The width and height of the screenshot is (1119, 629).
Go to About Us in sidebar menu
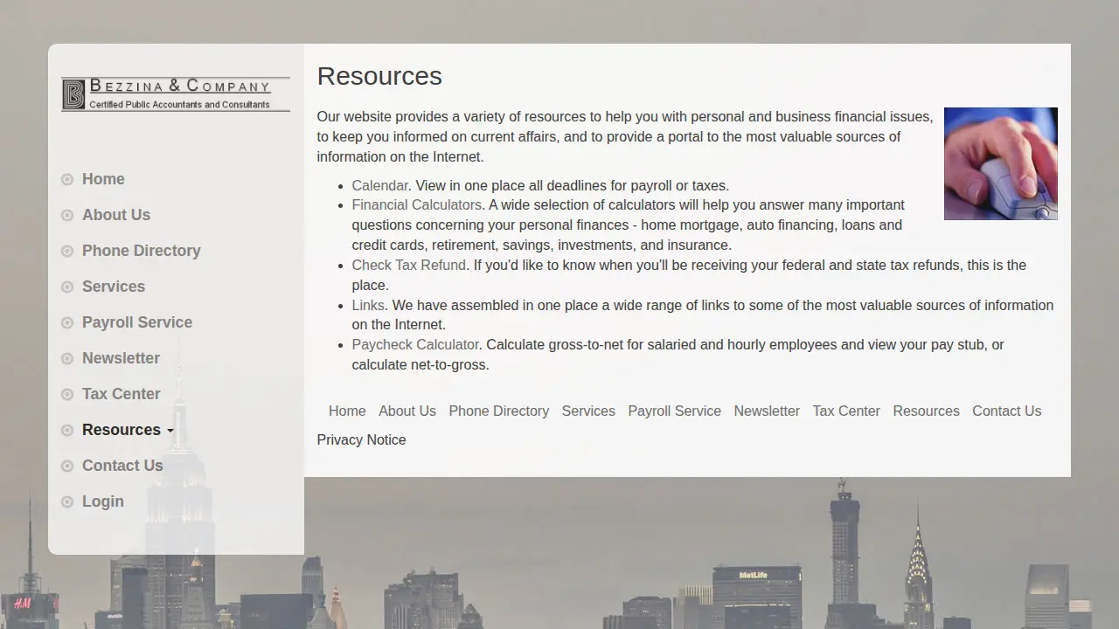click(x=116, y=215)
